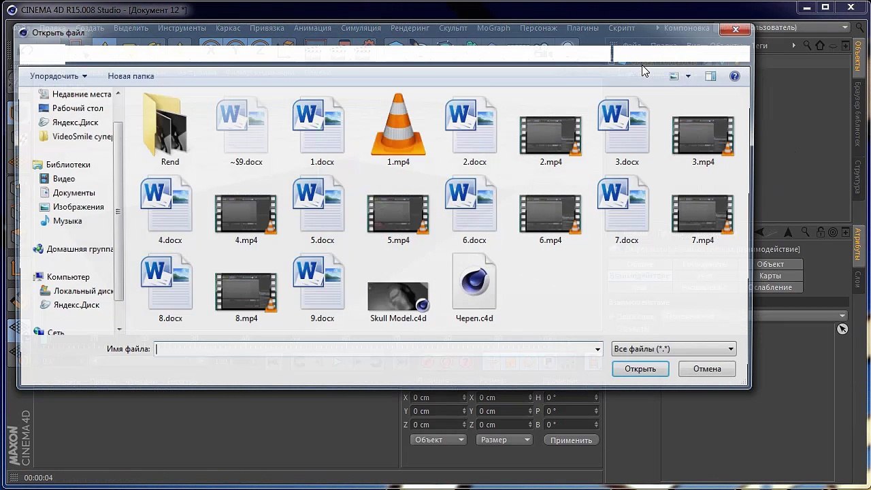Click the Новая папка button
Viewport: 871px width, 490px height.
pyautogui.click(x=131, y=76)
